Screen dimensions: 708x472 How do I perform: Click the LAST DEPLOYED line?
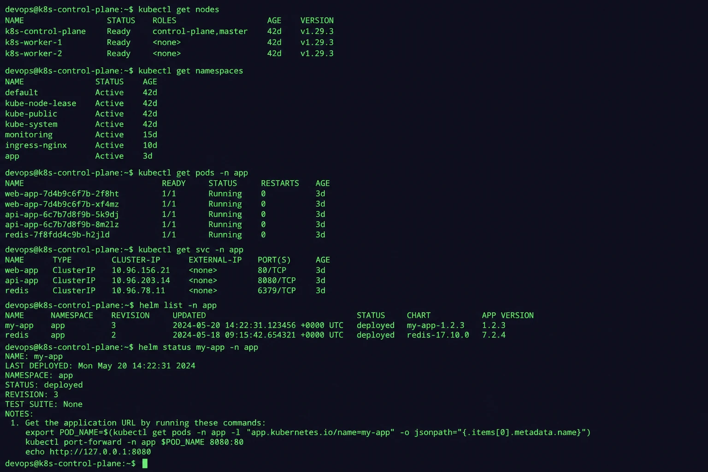point(100,366)
